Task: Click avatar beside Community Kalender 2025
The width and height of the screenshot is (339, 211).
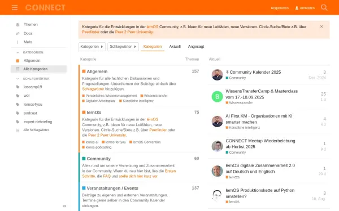Action: [217, 75]
